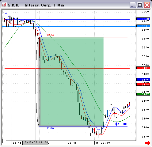This screenshot has width=152, height=147.
Task: Select the 8-16-07 22:58 cursor time label
Action: [35, 143]
